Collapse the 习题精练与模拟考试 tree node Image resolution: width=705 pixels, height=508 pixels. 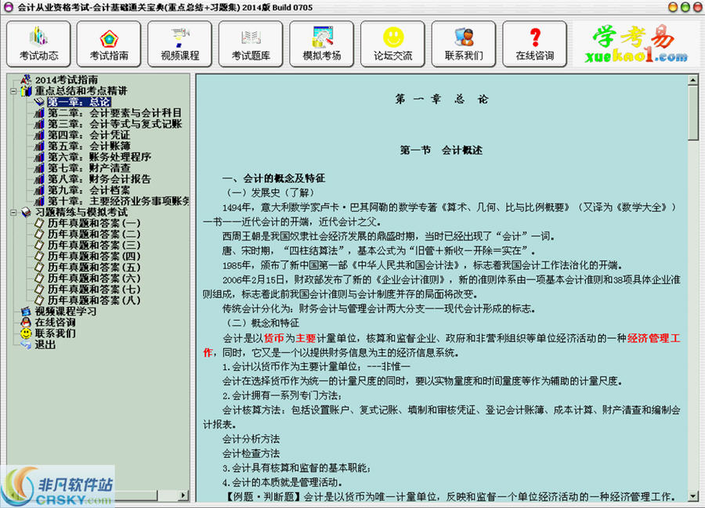pyautogui.click(x=13, y=212)
